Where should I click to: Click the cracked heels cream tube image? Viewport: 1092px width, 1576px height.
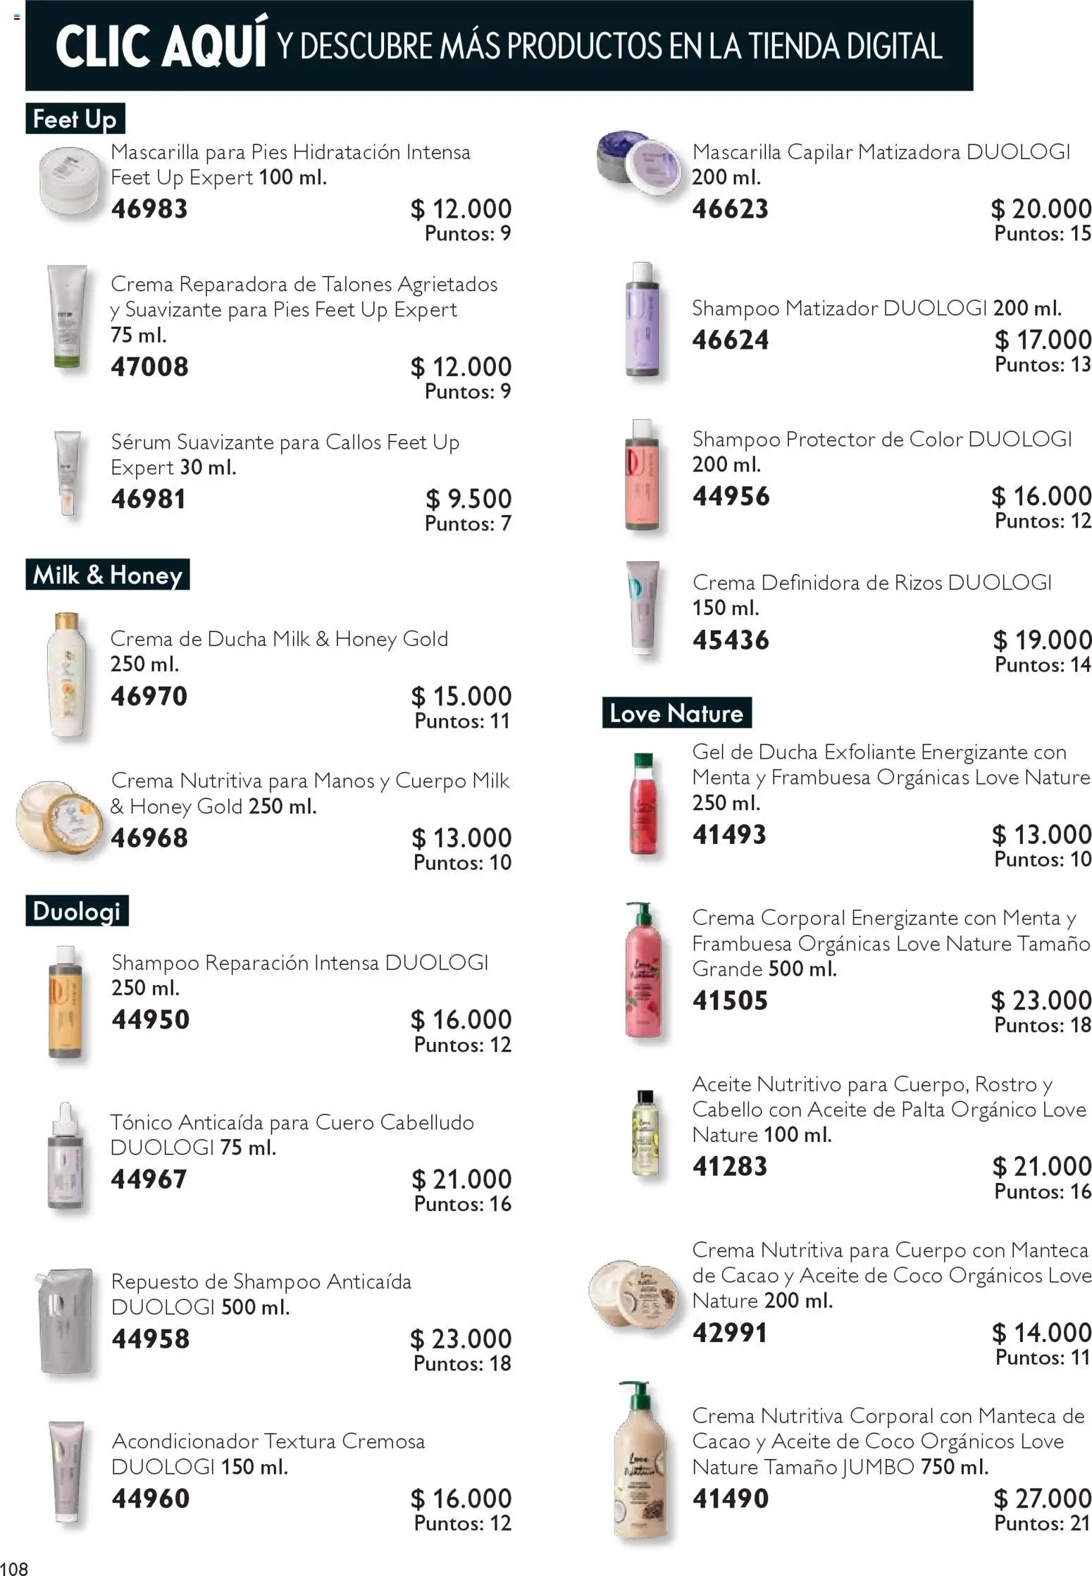click(67, 317)
